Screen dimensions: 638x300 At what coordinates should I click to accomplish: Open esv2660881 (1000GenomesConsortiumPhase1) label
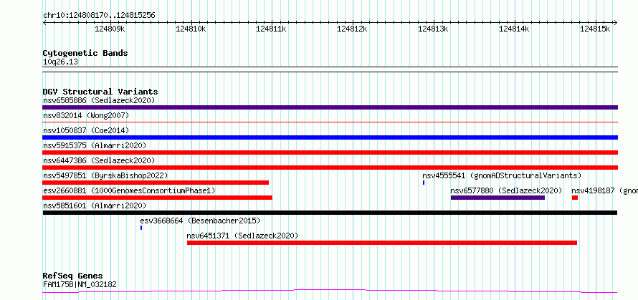(x=129, y=190)
